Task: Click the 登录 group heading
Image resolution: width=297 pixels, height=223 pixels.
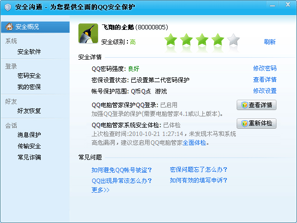Action: [11, 67]
